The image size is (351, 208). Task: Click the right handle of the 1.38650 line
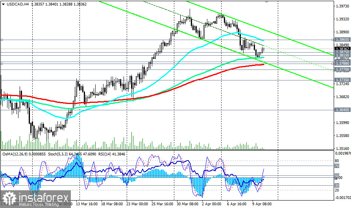[x=333, y=40]
